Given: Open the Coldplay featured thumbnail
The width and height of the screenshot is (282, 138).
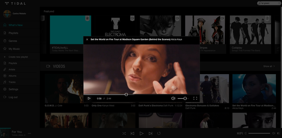Looking at the screenshot, I should 250,30.
